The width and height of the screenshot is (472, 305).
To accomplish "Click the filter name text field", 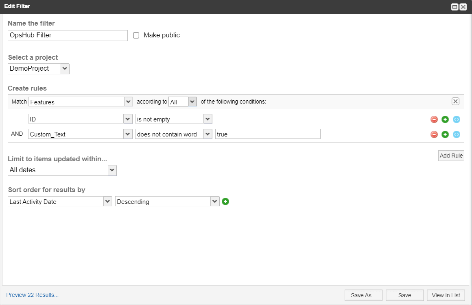I will 68,35.
